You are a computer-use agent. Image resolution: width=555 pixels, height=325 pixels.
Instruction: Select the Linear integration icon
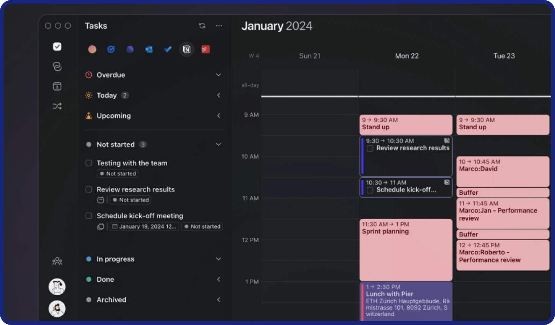(x=130, y=49)
